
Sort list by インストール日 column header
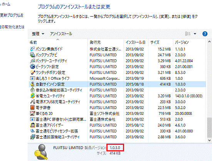point(135,42)
